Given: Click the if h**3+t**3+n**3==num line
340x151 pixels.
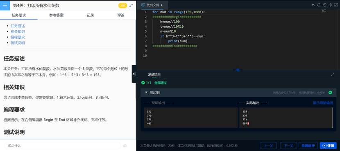Looking at the screenshot, I should point(183,36).
